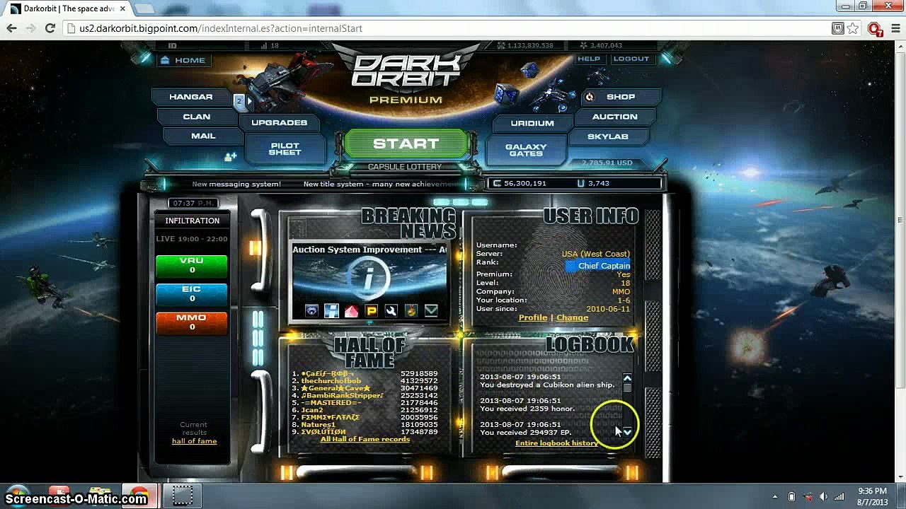Open the Auction menu
906x509 pixels.
[614, 117]
